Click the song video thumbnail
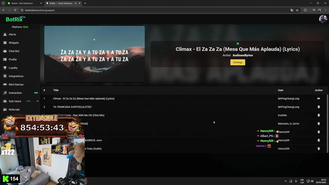The width and height of the screenshot is (329, 185). pos(94,54)
